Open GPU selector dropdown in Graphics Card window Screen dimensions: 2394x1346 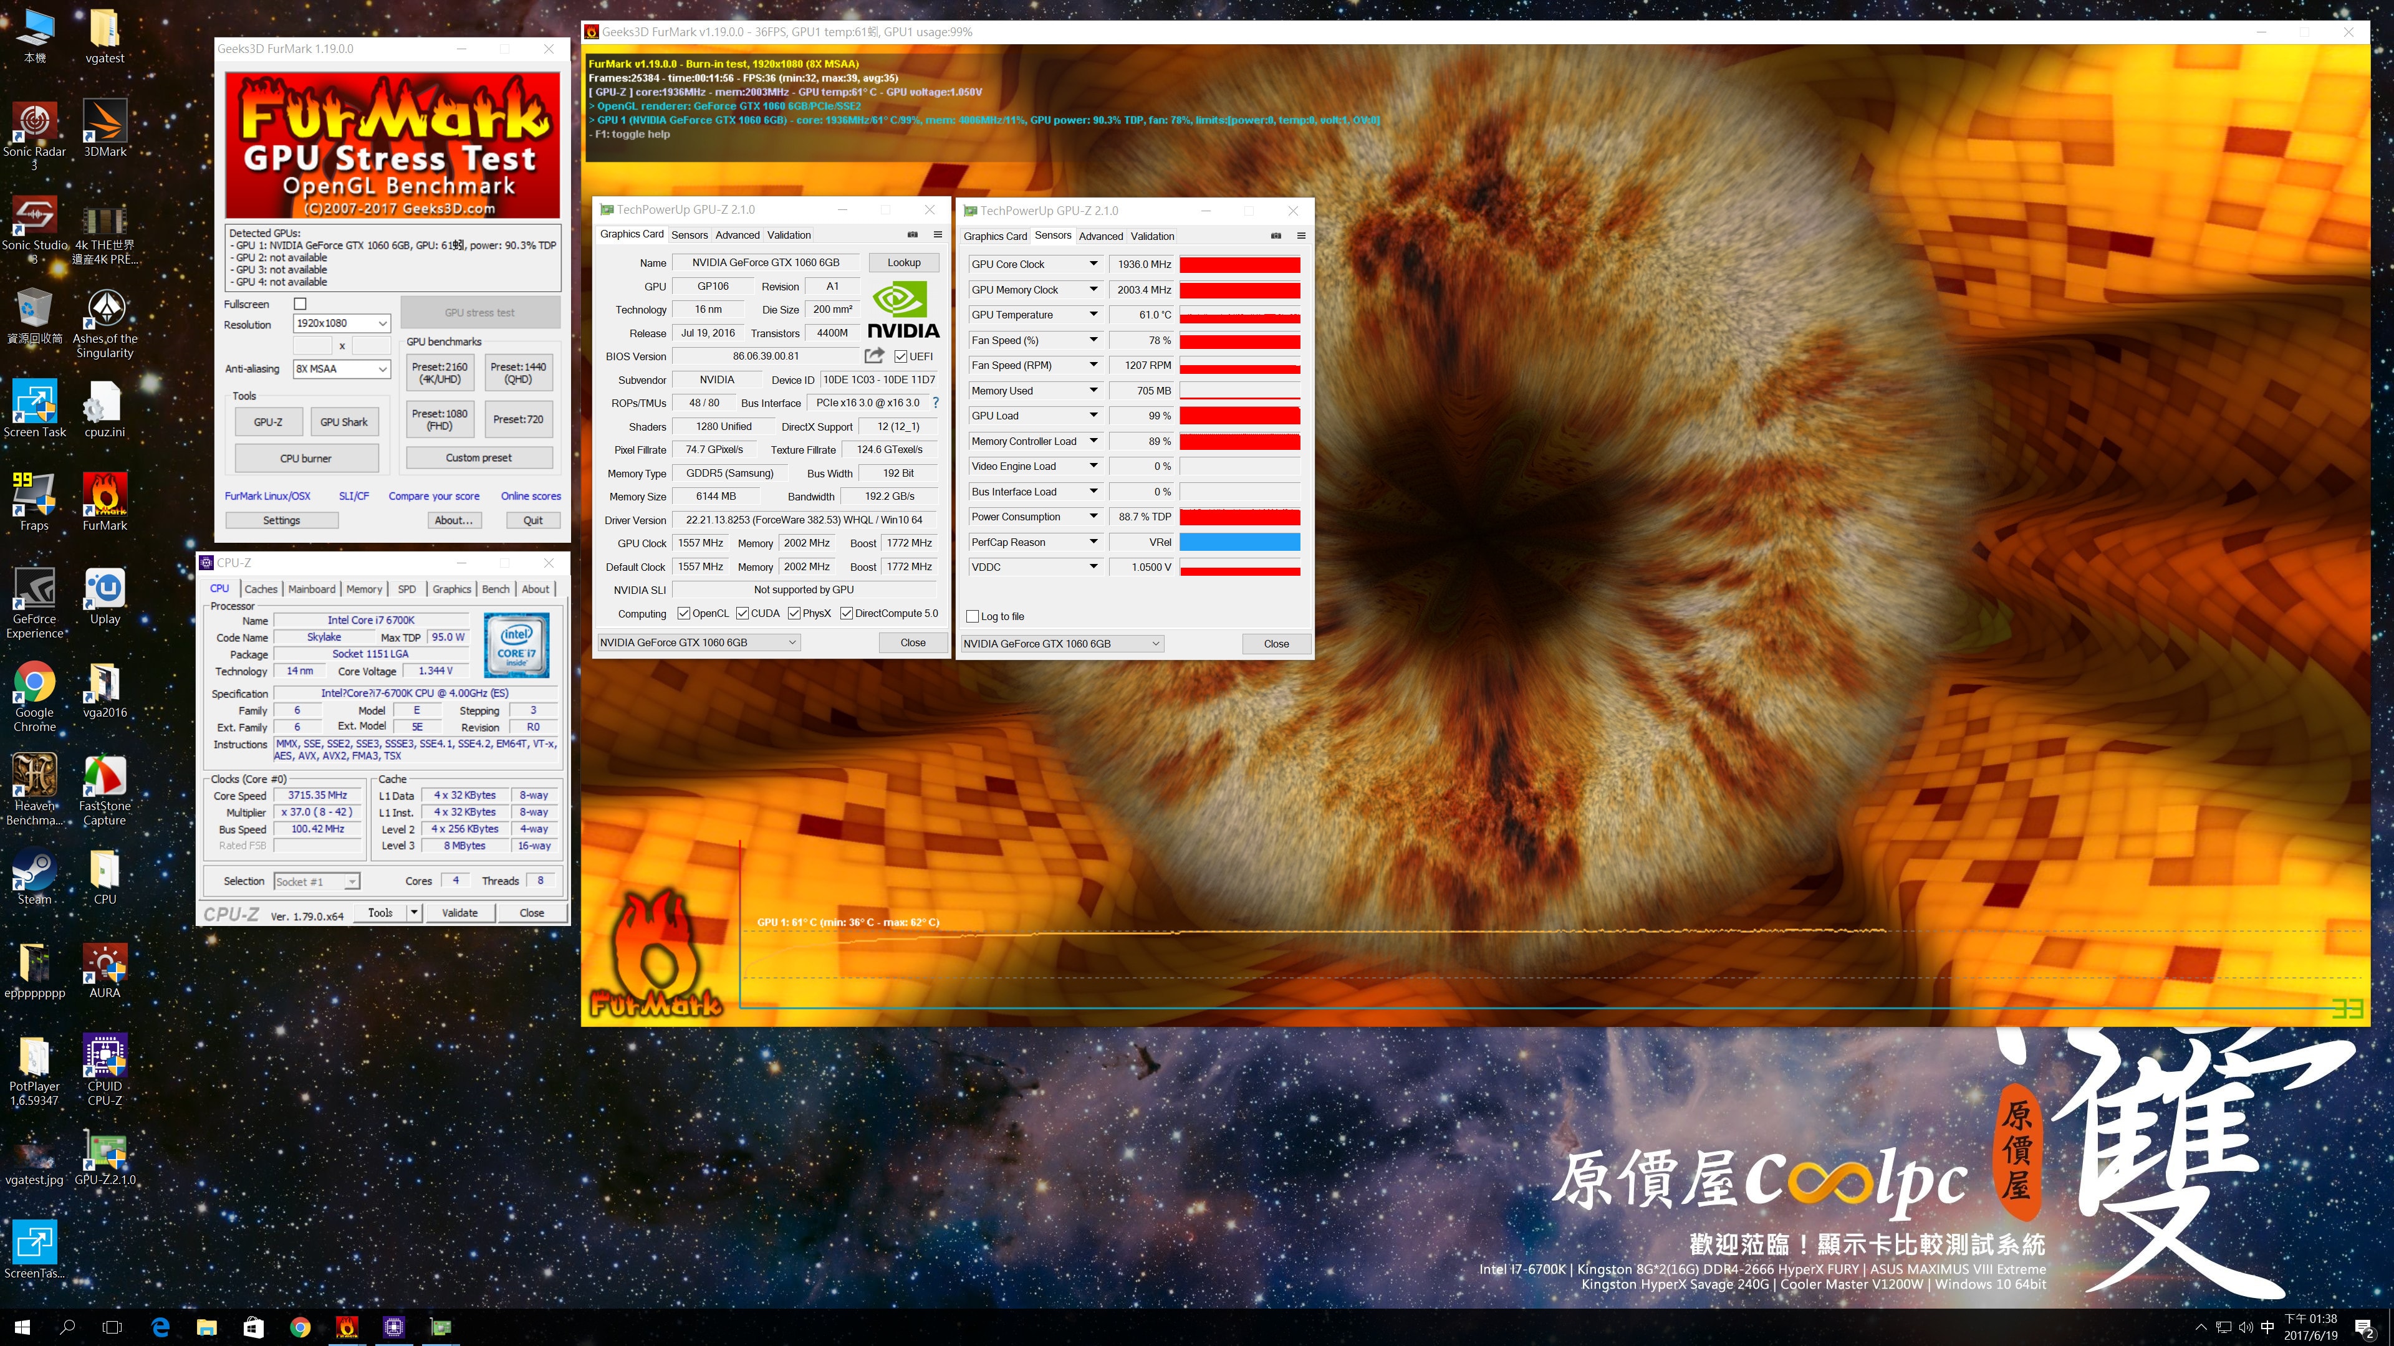click(x=698, y=642)
